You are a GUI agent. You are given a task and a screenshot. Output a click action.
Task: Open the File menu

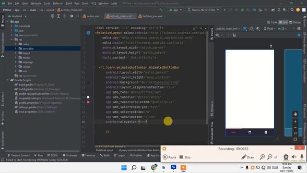[10, 3]
